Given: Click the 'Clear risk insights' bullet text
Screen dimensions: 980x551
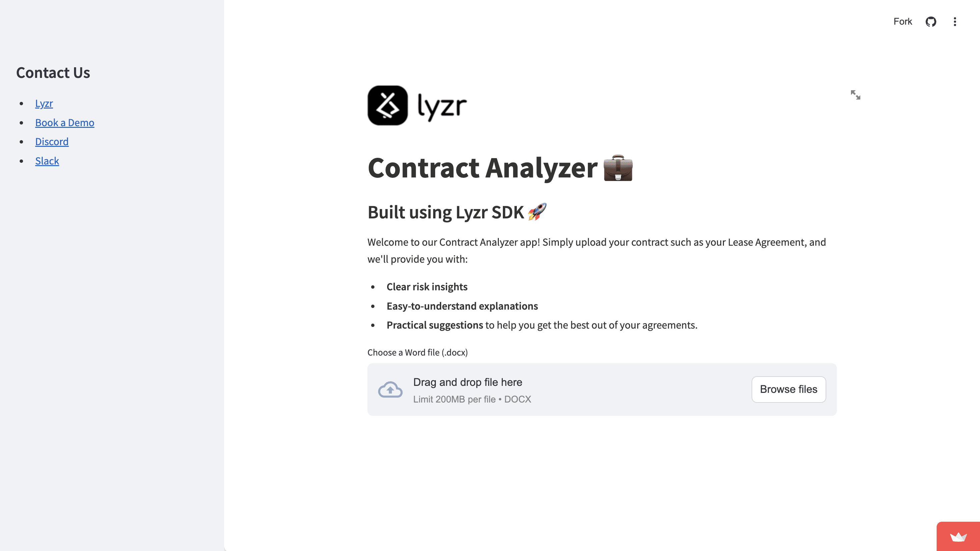Looking at the screenshot, I should [x=427, y=287].
